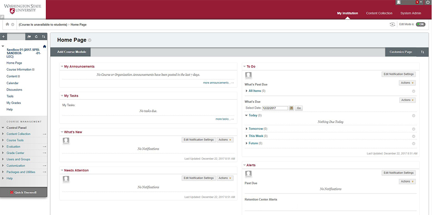Switch to the My Institution tab

(347, 13)
